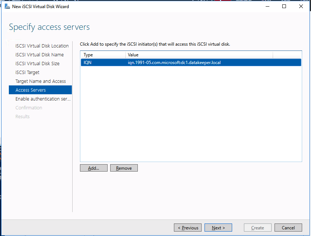
Task: Select the IQN dc1.datakeeper.local initiator row
Action: click(x=191, y=63)
